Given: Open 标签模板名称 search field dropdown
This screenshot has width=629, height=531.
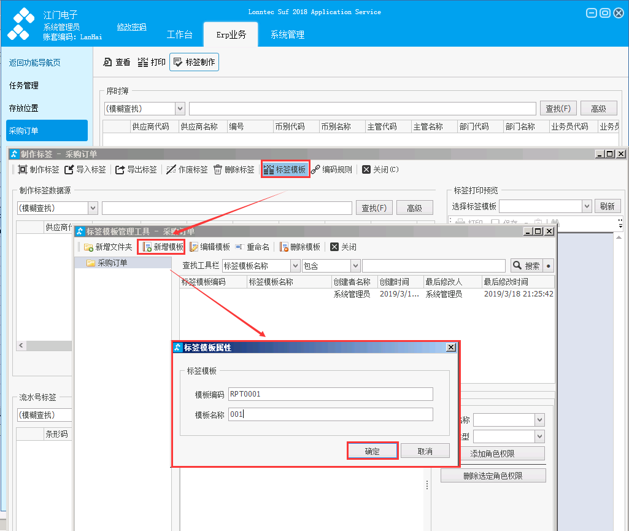Looking at the screenshot, I should pyautogui.click(x=295, y=266).
